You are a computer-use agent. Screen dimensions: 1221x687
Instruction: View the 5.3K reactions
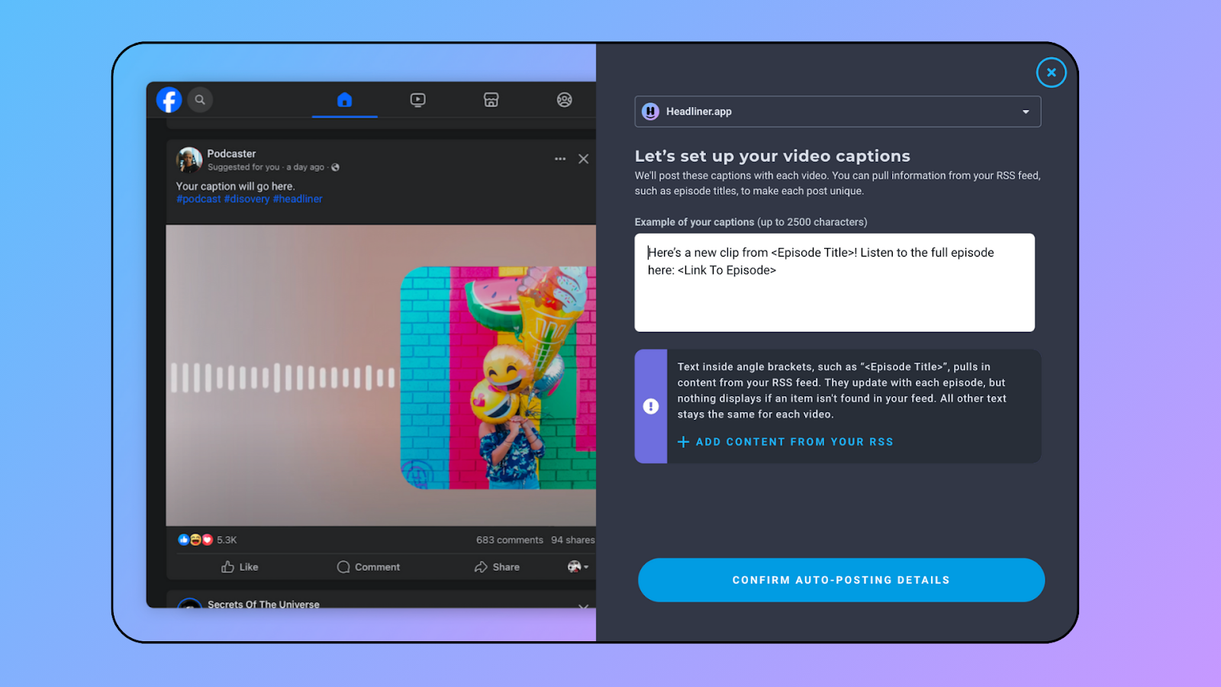(x=208, y=540)
